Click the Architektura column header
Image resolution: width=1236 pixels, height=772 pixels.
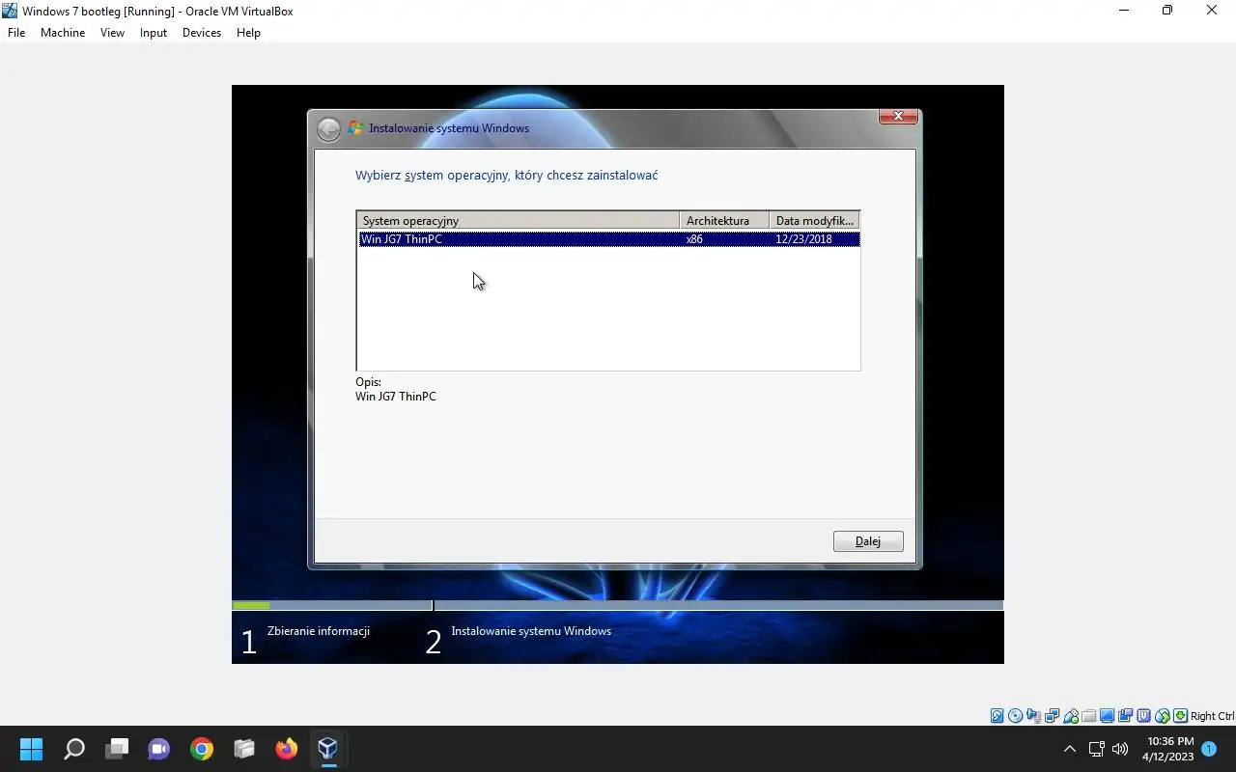pyautogui.click(x=724, y=221)
